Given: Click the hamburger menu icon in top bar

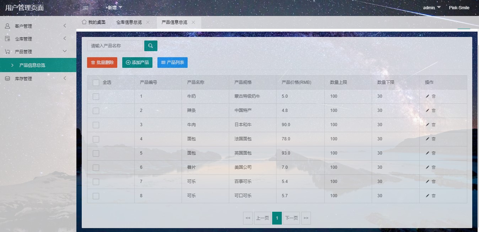Looking at the screenshot, I should [85, 7].
